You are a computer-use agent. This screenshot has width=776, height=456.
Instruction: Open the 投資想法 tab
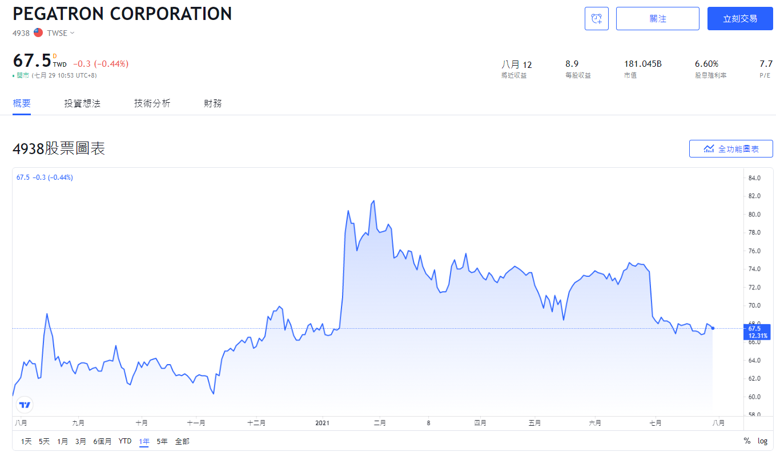coord(82,103)
